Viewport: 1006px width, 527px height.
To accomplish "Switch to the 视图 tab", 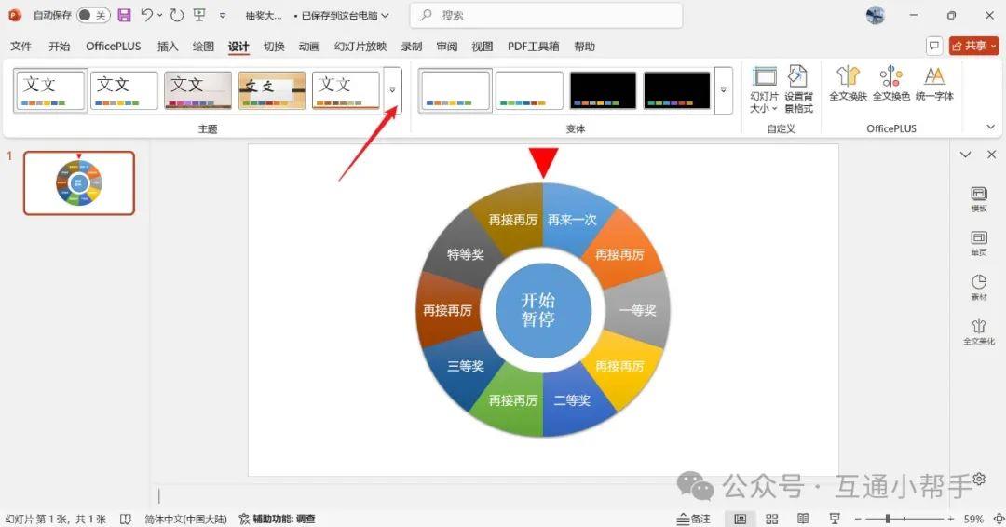I will [482, 47].
